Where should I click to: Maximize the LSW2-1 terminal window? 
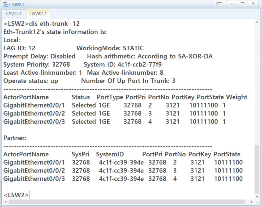(242, 4)
